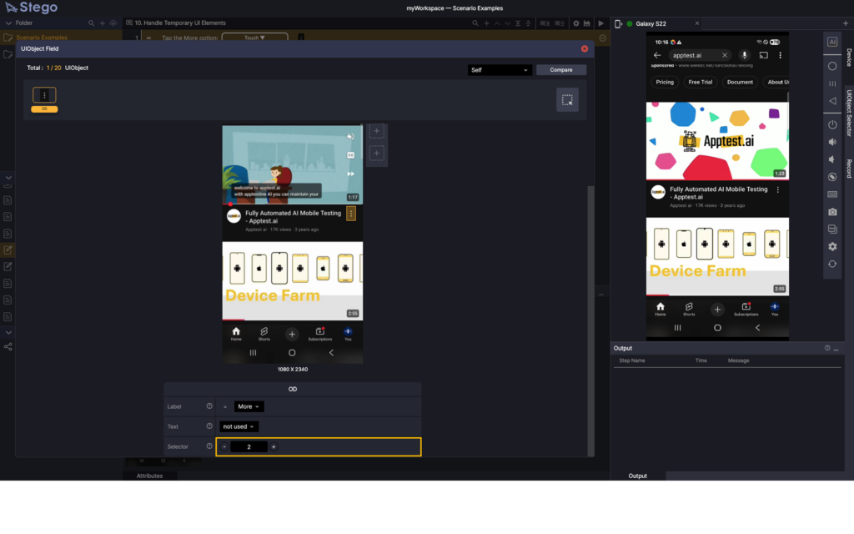Take a device screenshot with camera icon
The height and width of the screenshot is (534, 854).
coord(831,212)
